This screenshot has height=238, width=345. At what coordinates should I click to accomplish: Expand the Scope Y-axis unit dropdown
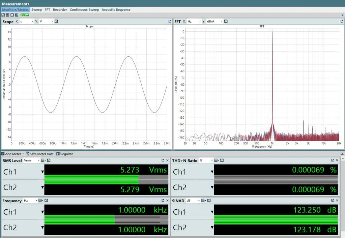coord(46,22)
